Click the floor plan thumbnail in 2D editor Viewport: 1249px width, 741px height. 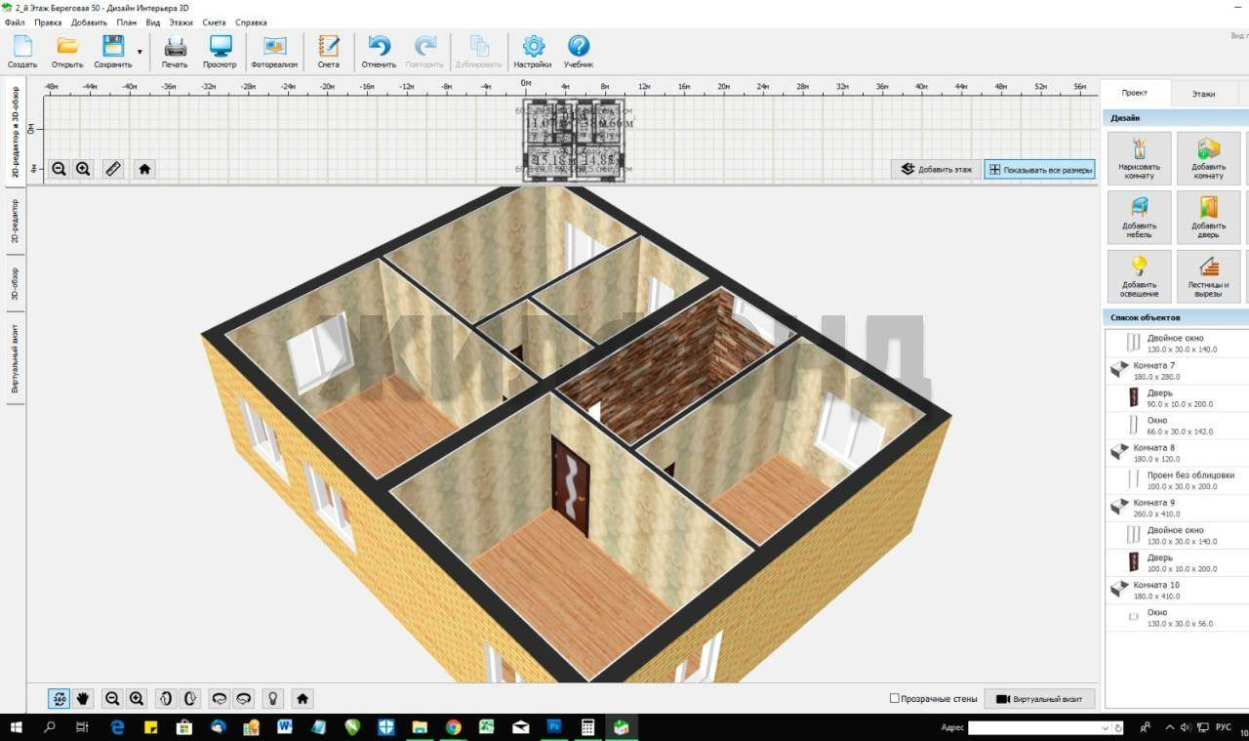click(x=574, y=139)
